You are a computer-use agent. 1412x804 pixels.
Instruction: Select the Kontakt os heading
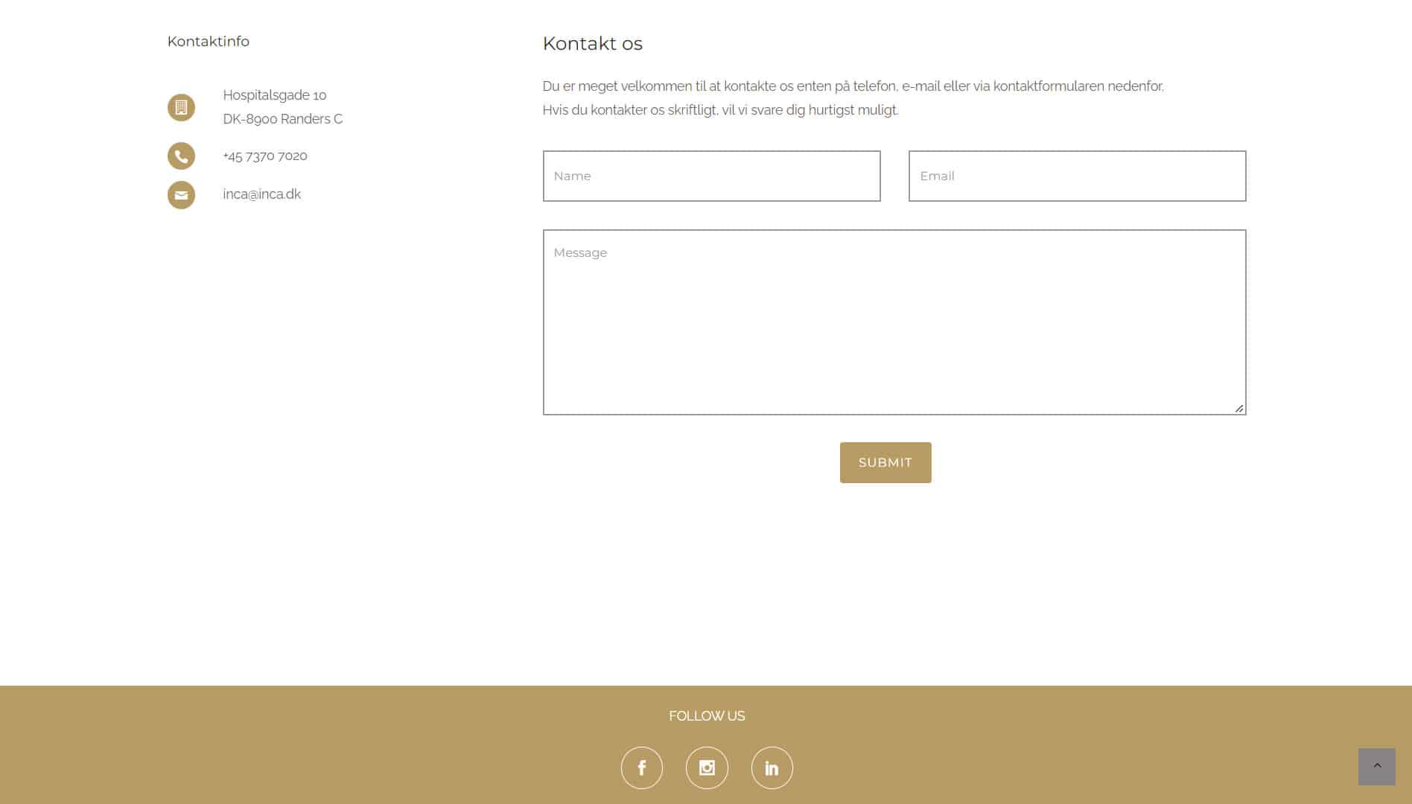592,44
